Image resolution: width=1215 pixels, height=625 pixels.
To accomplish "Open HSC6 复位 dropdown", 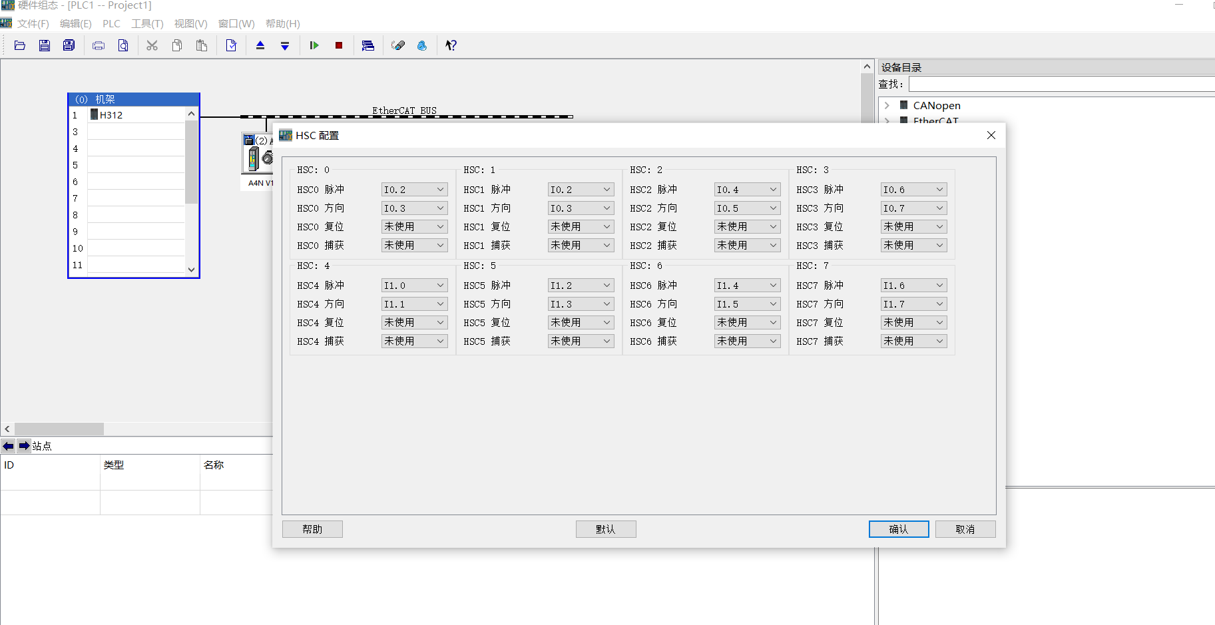I will click(747, 323).
